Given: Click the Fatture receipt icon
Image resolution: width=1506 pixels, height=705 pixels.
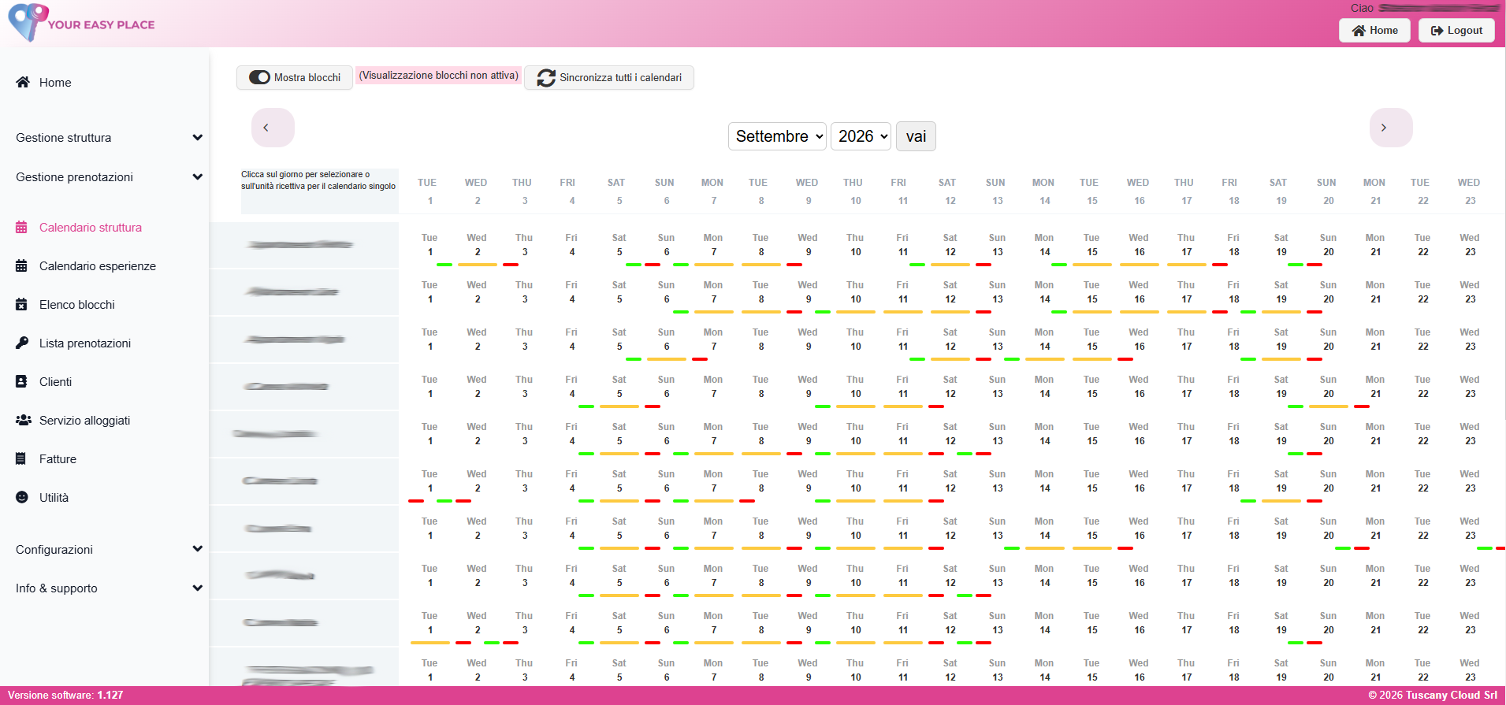Looking at the screenshot, I should (x=20, y=458).
